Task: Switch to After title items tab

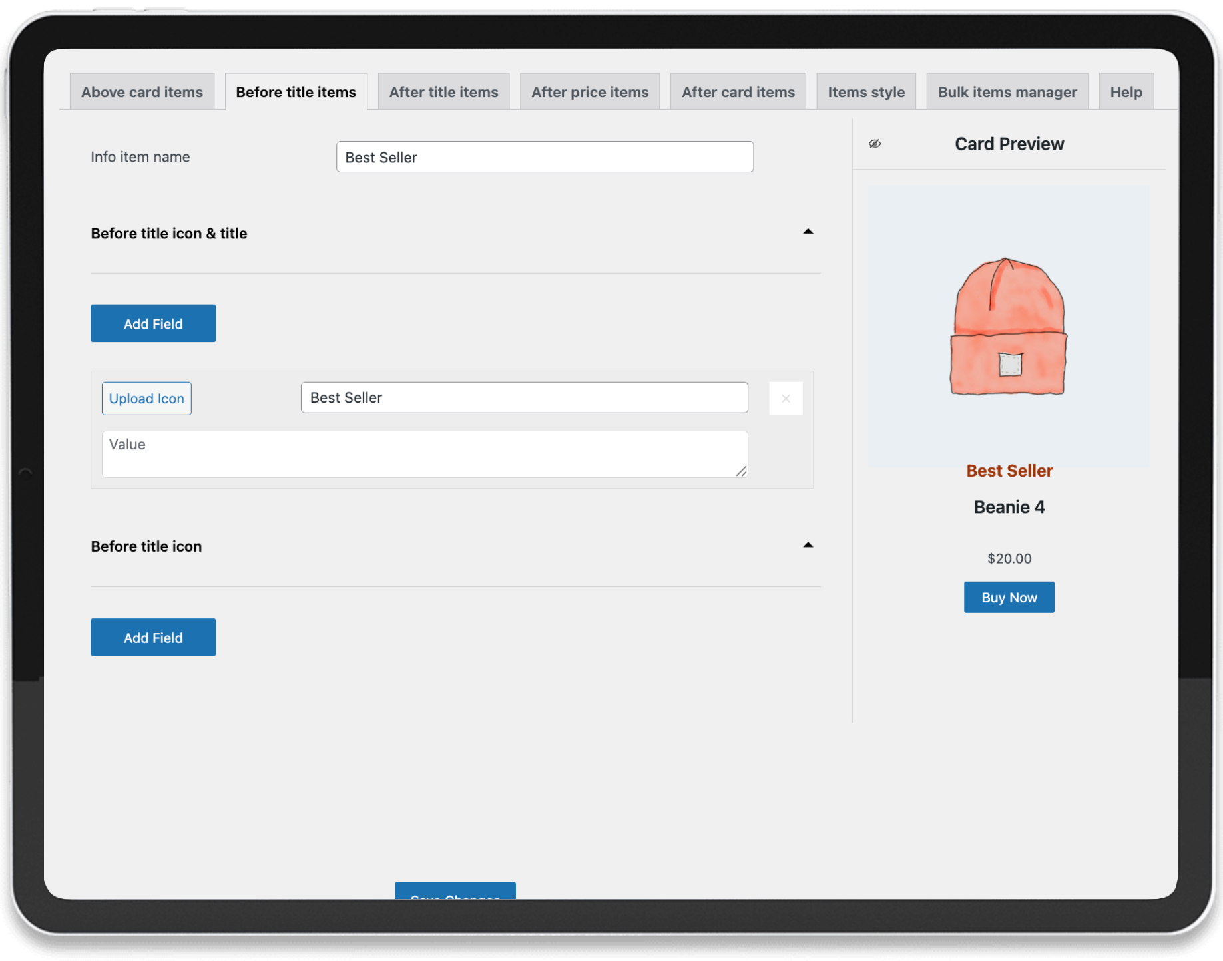Action: [x=444, y=92]
